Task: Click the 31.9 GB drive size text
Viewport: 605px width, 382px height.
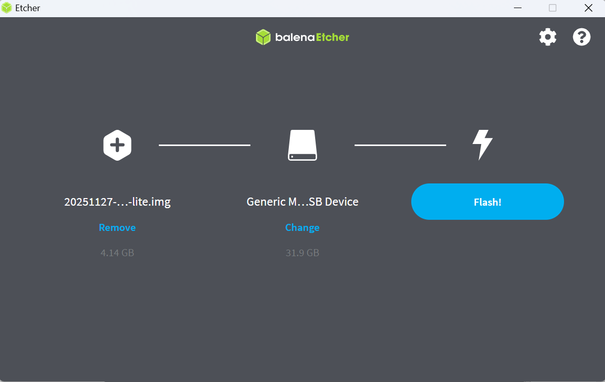Action: click(302, 253)
